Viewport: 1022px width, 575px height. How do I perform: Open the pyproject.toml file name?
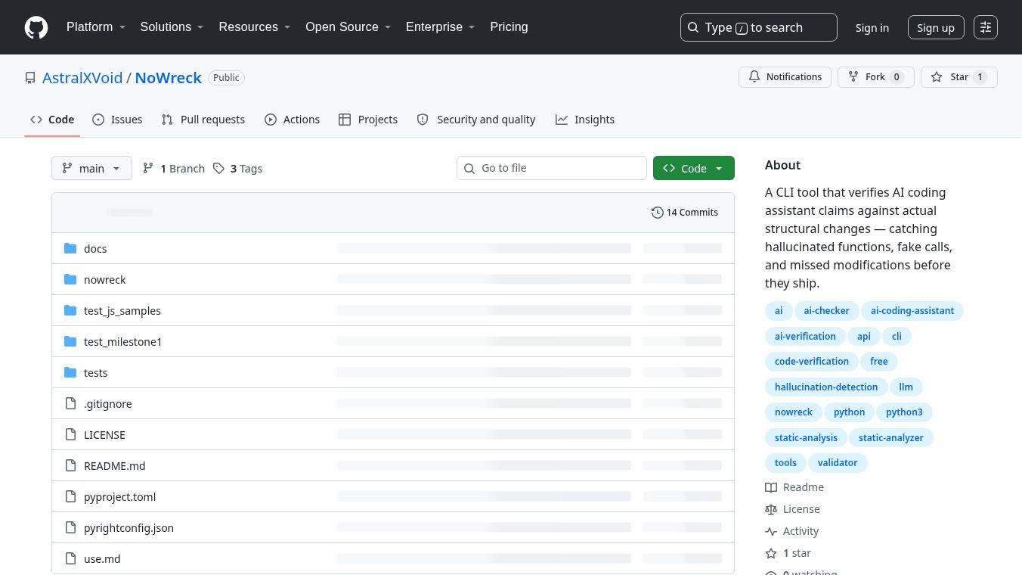coord(119,496)
